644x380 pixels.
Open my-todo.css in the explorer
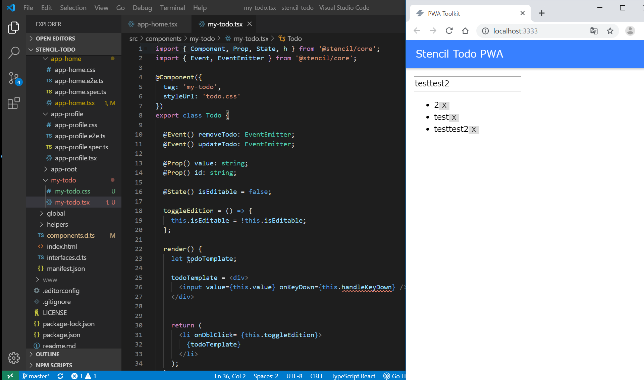point(72,191)
